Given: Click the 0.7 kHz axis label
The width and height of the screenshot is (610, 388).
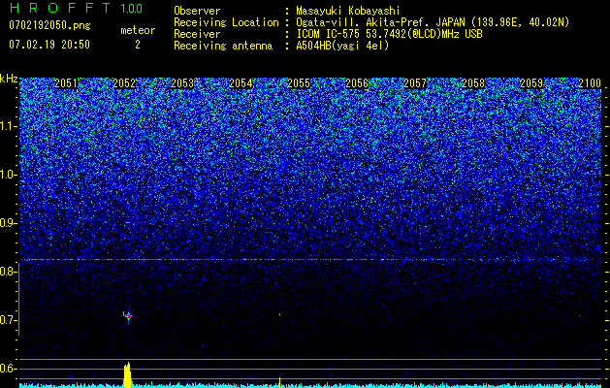Looking at the screenshot, I should (x=9, y=320).
